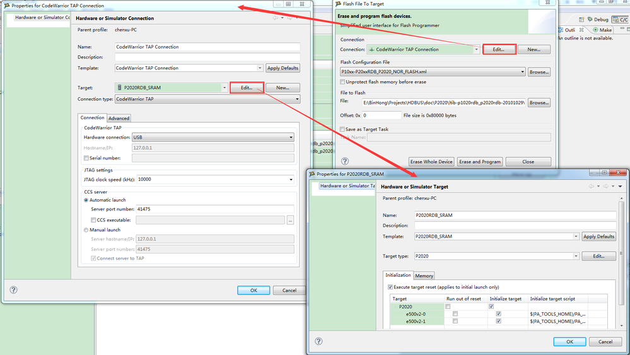The height and width of the screenshot is (355, 630).
Task: Open the Target type P2020 dropdown
Action: tap(576, 256)
